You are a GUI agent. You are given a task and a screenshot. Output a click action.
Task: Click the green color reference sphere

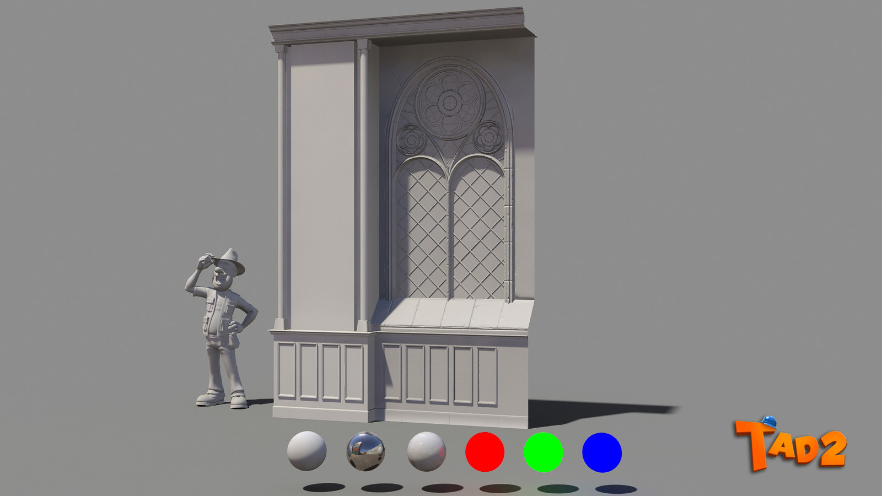click(543, 452)
